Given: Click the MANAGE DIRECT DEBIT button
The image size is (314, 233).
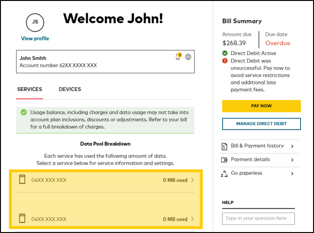Looking at the screenshot, I should (261, 124).
